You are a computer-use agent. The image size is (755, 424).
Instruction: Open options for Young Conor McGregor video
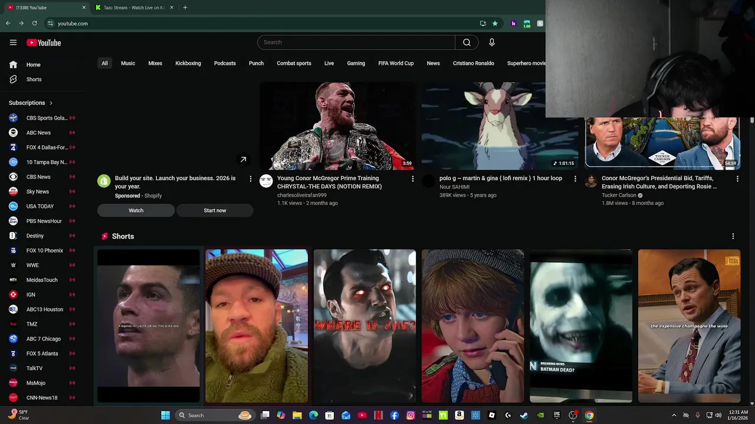[413, 178]
